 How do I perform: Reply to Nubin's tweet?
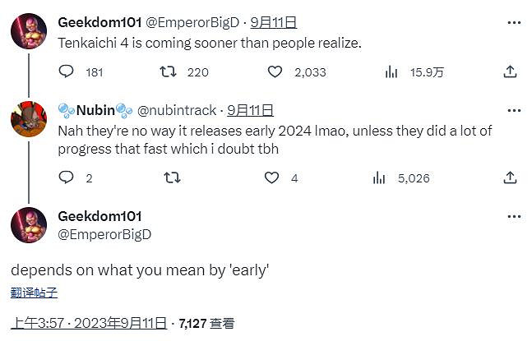pyautogui.click(x=67, y=177)
